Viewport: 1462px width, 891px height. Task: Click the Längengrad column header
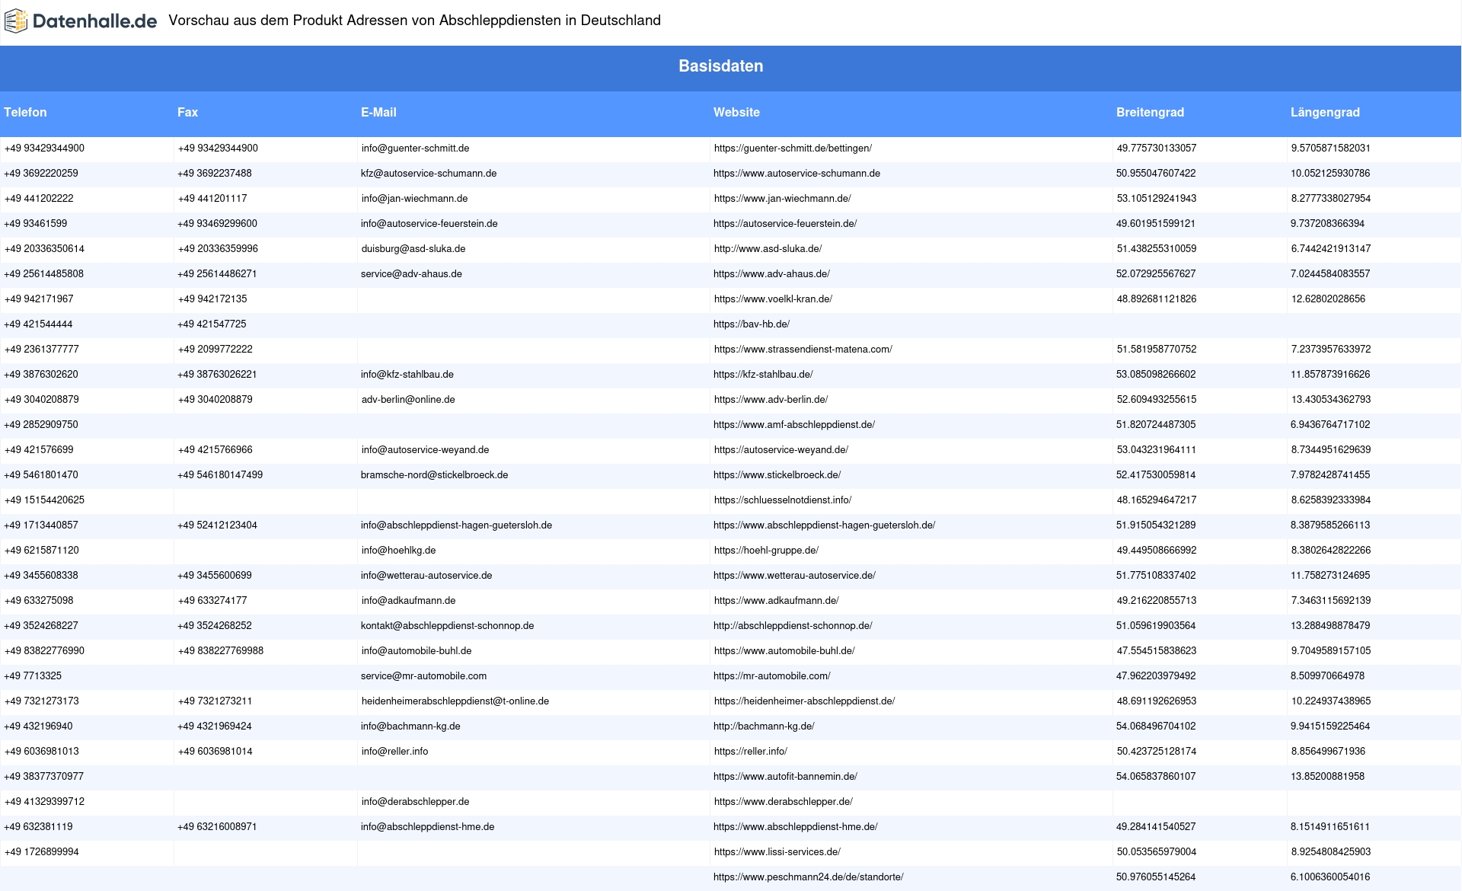coord(1325,112)
